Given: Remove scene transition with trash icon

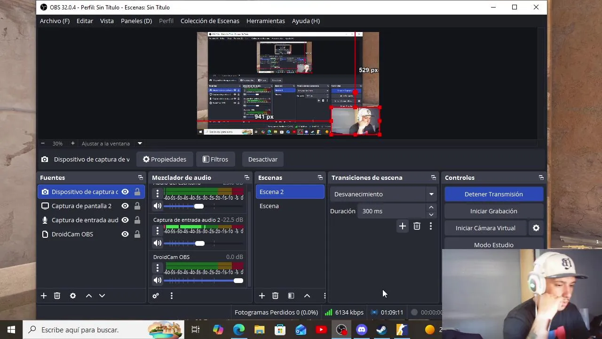Looking at the screenshot, I should coord(417,226).
